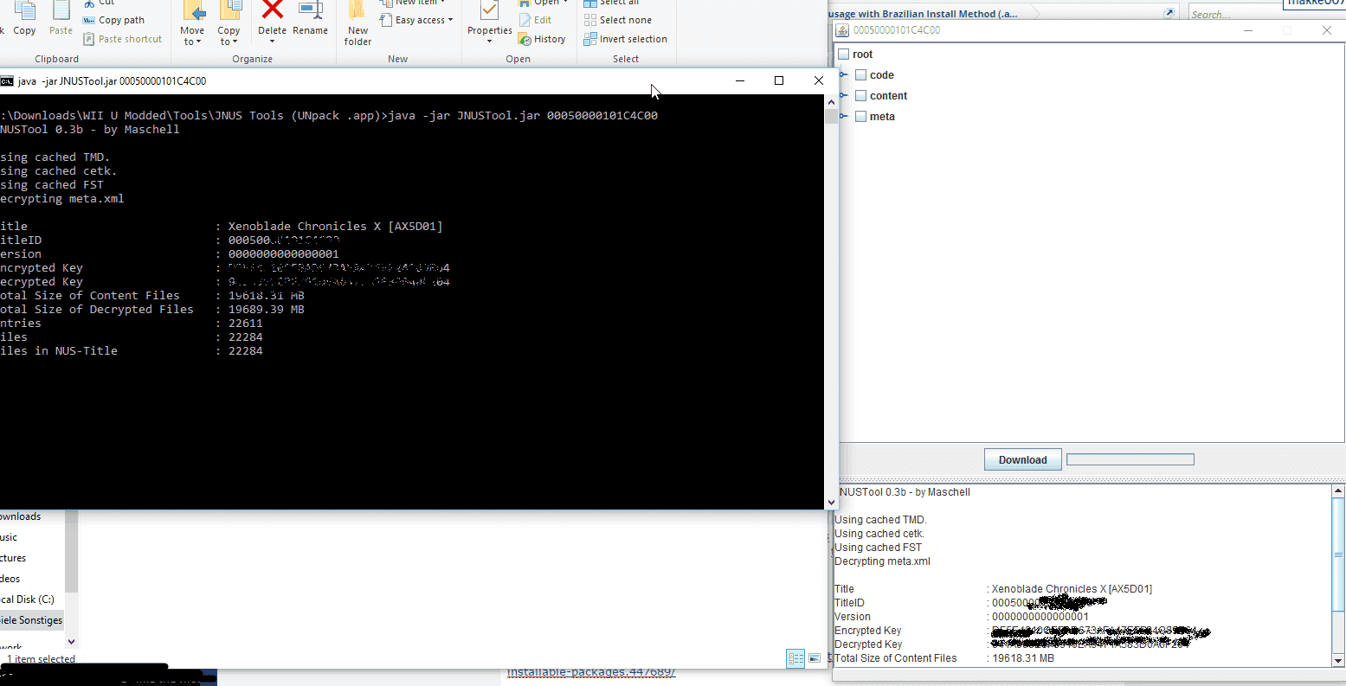
Task: Expand the content tree node
Action: pyautogui.click(x=843, y=96)
